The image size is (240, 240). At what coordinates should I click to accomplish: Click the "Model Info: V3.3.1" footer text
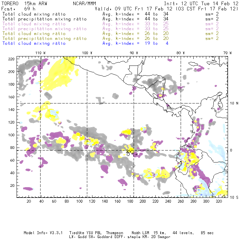pyautogui.click(x=43, y=233)
